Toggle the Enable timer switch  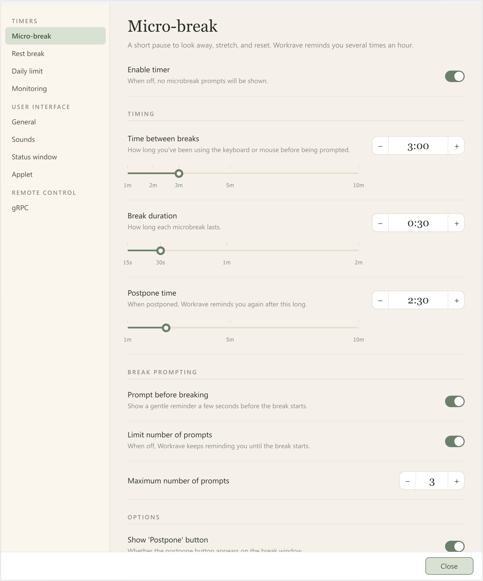point(455,76)
